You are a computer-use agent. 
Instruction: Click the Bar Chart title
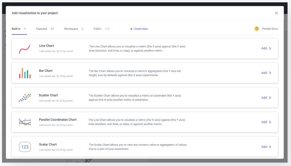(46, 71)
